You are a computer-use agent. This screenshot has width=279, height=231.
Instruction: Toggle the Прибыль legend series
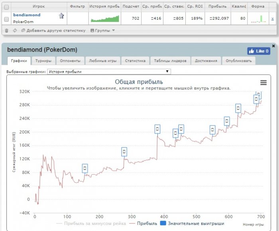coord(143,223)
